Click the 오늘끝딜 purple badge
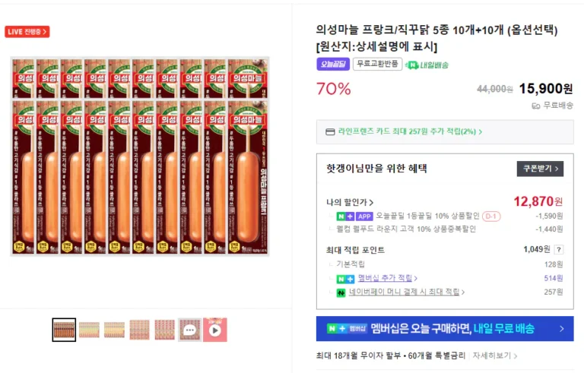This screenshot has height=373, width=584. point(332,65)
